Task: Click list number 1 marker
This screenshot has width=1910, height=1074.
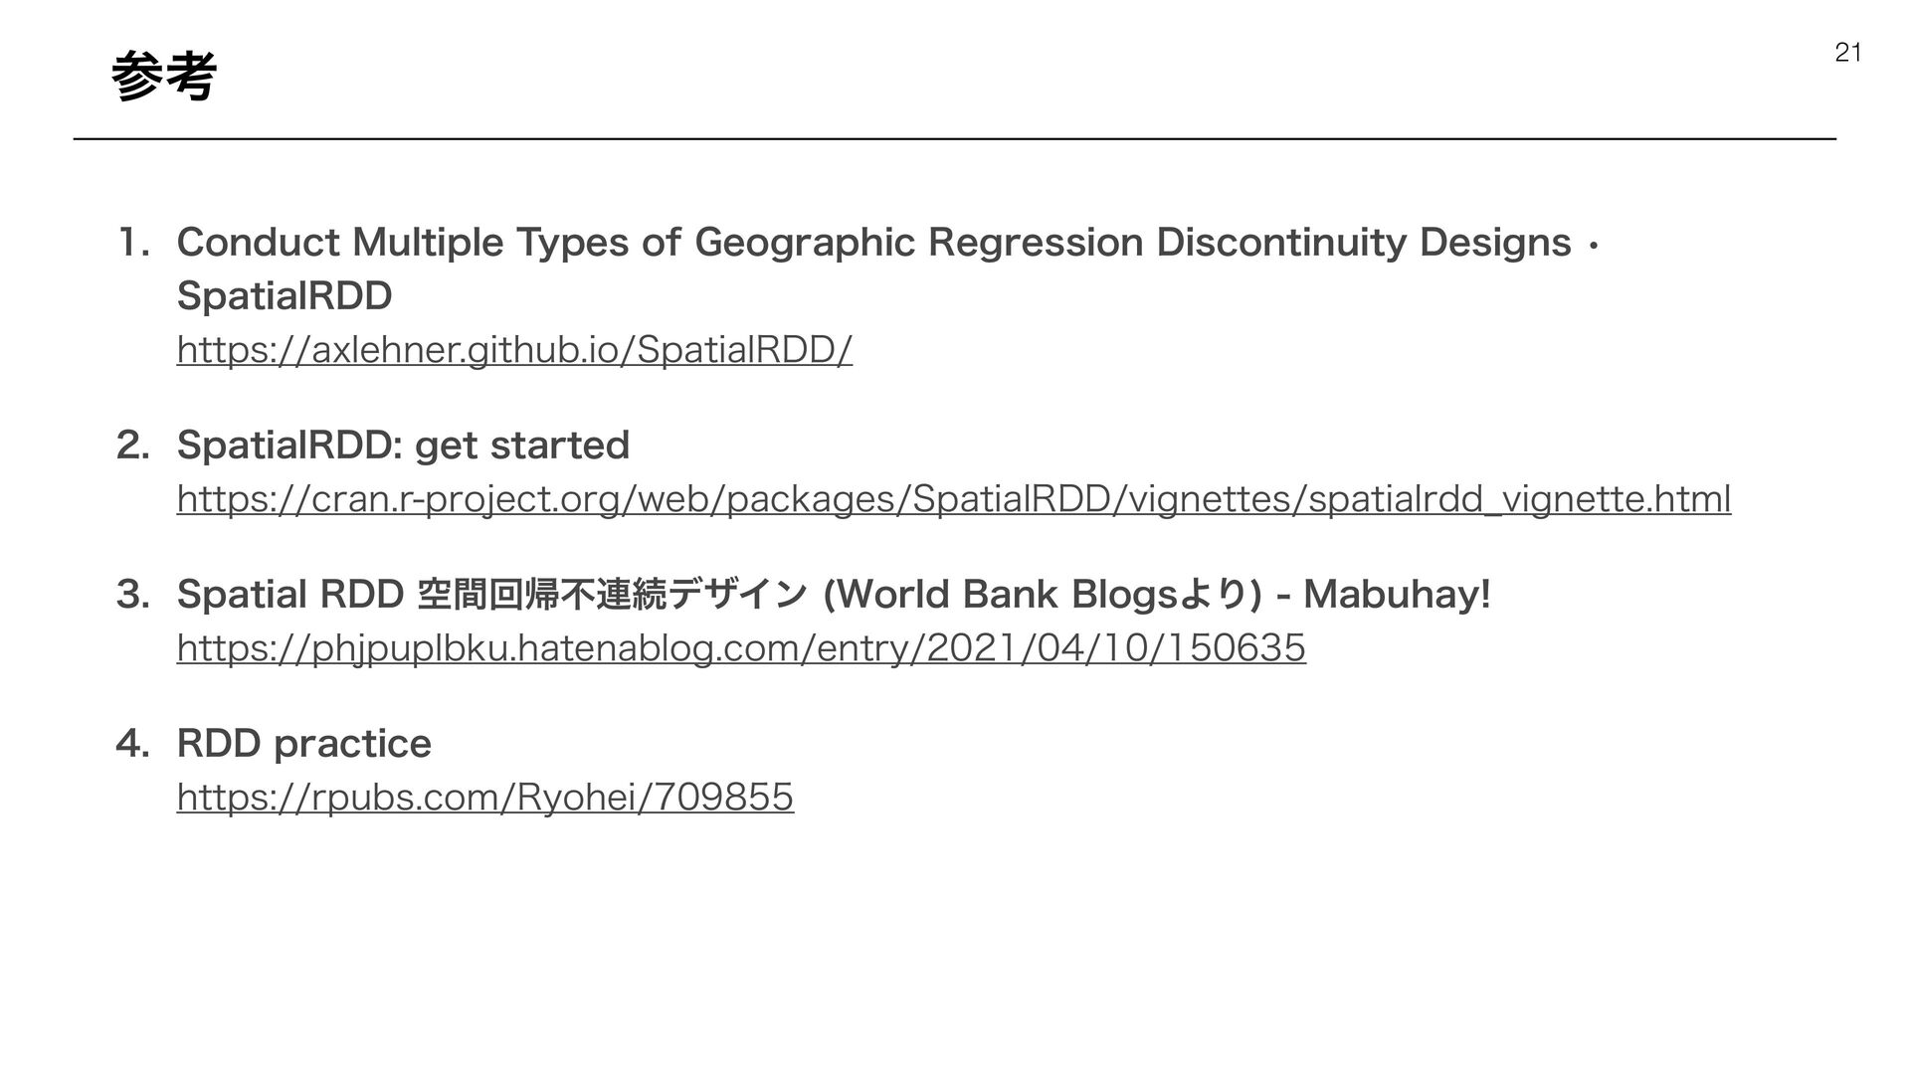Action: (132, 242)
